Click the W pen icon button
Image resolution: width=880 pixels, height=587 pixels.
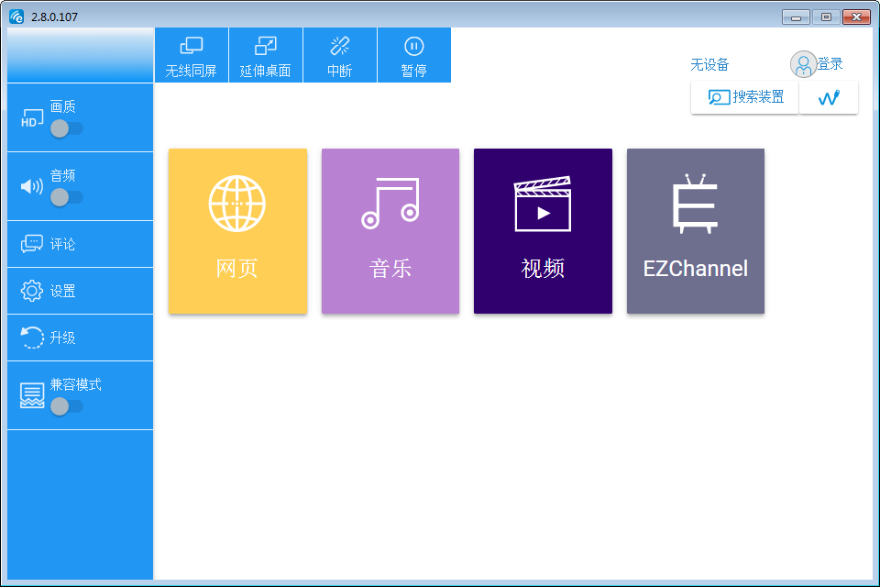pyautogui.click(x=829, y=97)
